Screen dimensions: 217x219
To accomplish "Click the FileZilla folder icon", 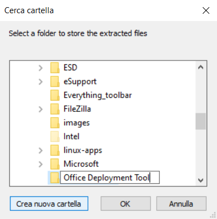I will (x=55, y=109).
